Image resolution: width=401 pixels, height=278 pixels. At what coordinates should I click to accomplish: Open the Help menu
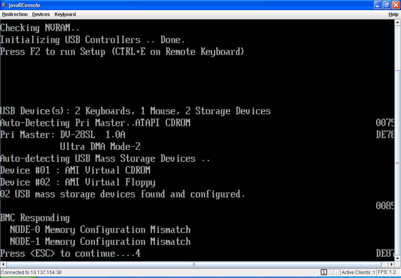tap(393, 14)
